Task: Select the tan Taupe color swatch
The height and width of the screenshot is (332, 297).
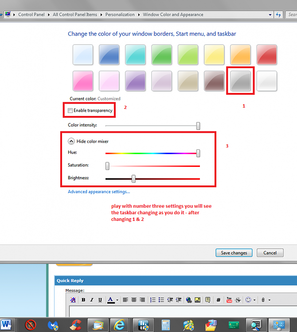Action: 188,81
